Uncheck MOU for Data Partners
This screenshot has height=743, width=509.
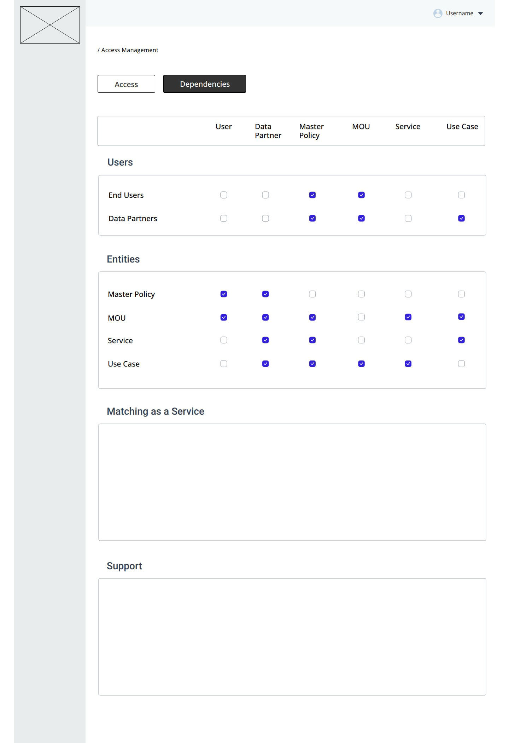[361, 218]
